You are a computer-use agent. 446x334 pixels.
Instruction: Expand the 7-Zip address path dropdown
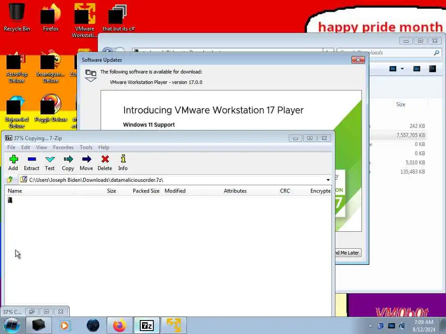(328, 180)
